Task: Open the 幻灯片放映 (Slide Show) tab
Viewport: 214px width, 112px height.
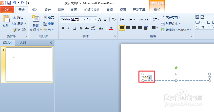Action: click(x=92, y=10)
